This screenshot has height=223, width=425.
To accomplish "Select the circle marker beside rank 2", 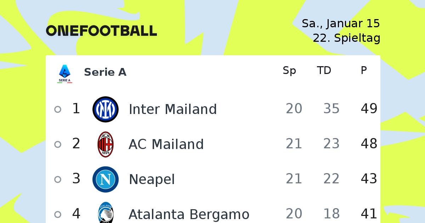I will pos(58,144).
